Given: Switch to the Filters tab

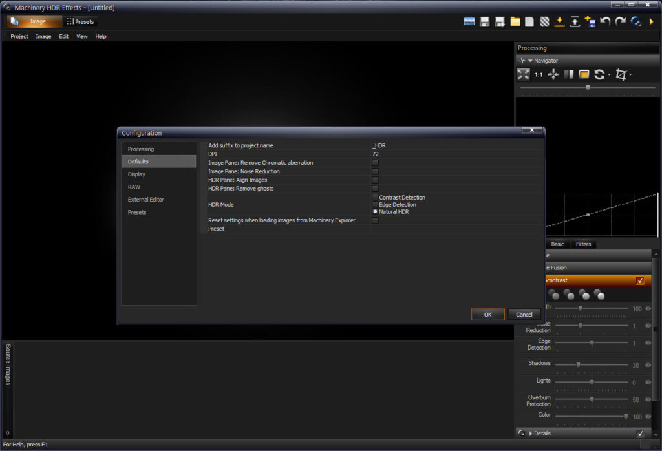Looking at the screenshot, I should 584,244.
